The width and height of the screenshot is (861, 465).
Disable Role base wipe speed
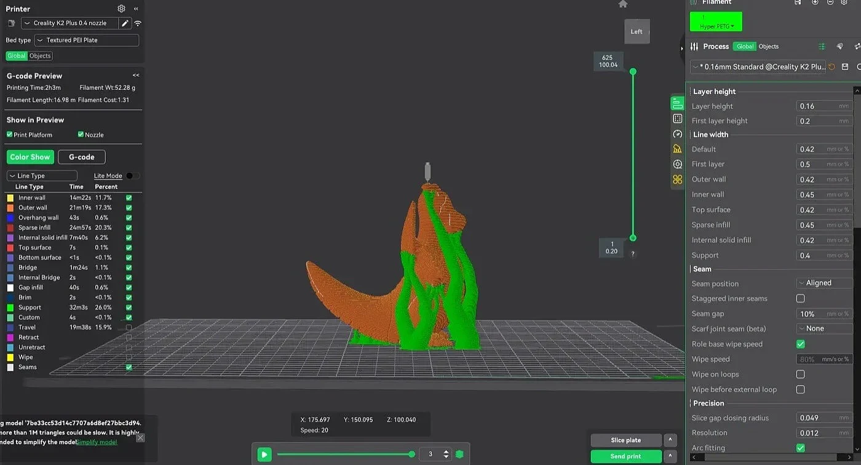800,344
